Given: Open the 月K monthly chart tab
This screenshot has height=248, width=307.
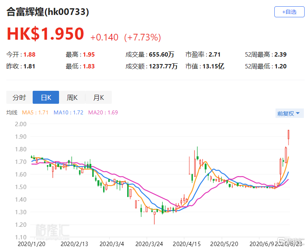Looking at the screenshot, I should [98, 97].
